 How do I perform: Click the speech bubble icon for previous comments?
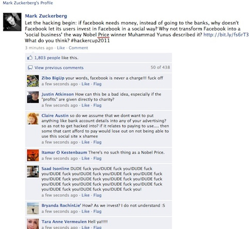coord(30,67)
